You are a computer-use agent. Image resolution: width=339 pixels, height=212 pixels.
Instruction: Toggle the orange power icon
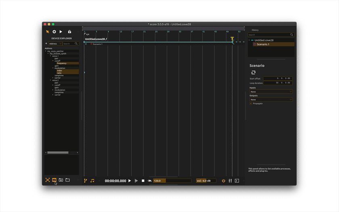[224, 181]
